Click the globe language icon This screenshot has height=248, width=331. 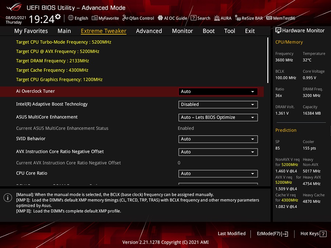[x=71, y=18]
